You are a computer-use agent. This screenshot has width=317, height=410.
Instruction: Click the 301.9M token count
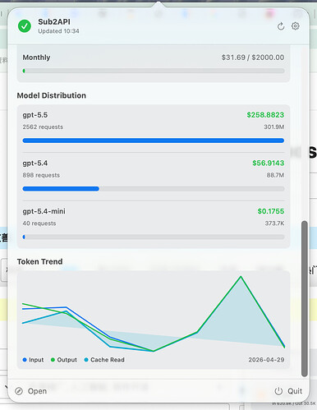coord(273,127)
